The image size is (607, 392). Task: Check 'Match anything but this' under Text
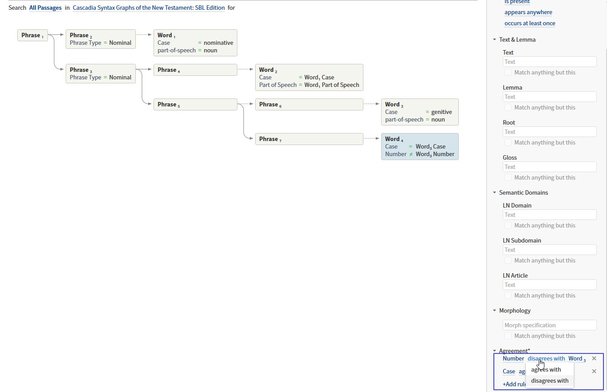coord(508,72)
